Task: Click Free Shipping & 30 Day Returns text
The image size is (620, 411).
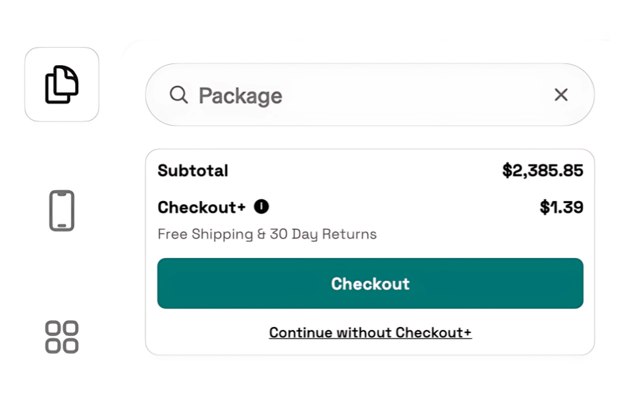Action: point(267,234)
